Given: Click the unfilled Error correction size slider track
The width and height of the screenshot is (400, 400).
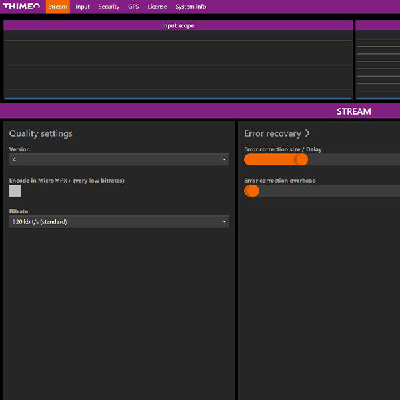Looking at the screenshot, I should pyautogui.click(x=353, y=160).
